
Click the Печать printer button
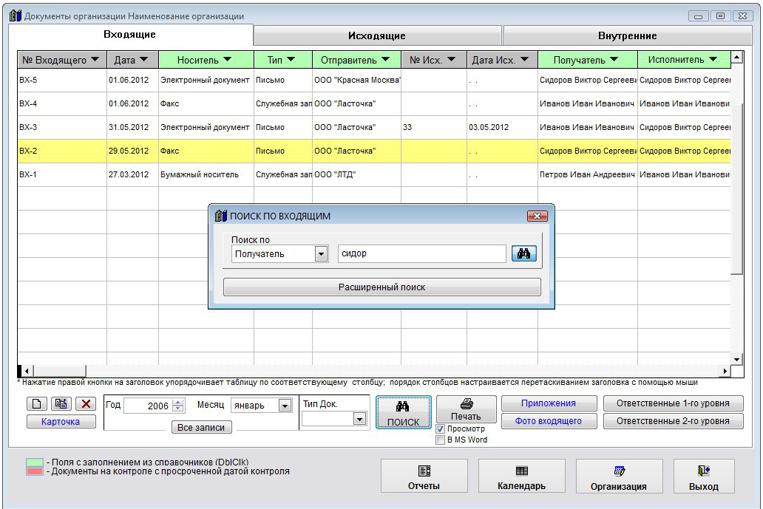click(466, 409)
